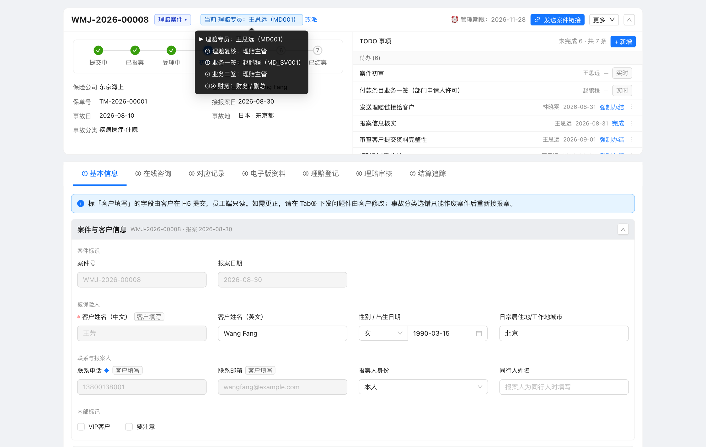The image size is (706, 447).
Task: Switch to the 理赔审核 tab
Action: point(374,173)
